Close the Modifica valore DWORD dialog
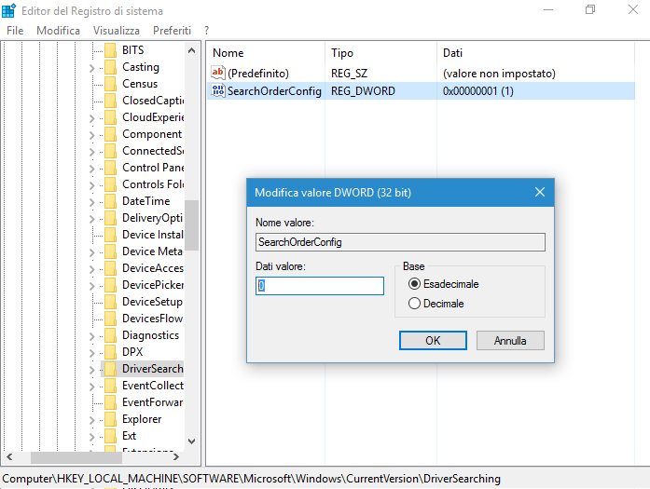 coord(539,193)
